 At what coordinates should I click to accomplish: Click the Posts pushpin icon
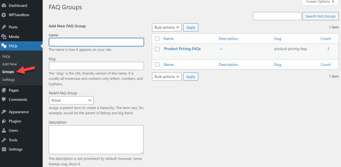(4, 27)
